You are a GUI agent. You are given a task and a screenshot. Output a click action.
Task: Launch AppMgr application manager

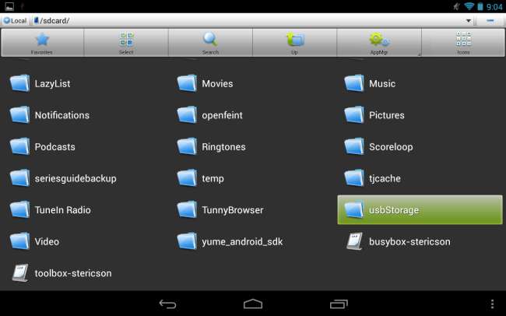coord(379,43)
